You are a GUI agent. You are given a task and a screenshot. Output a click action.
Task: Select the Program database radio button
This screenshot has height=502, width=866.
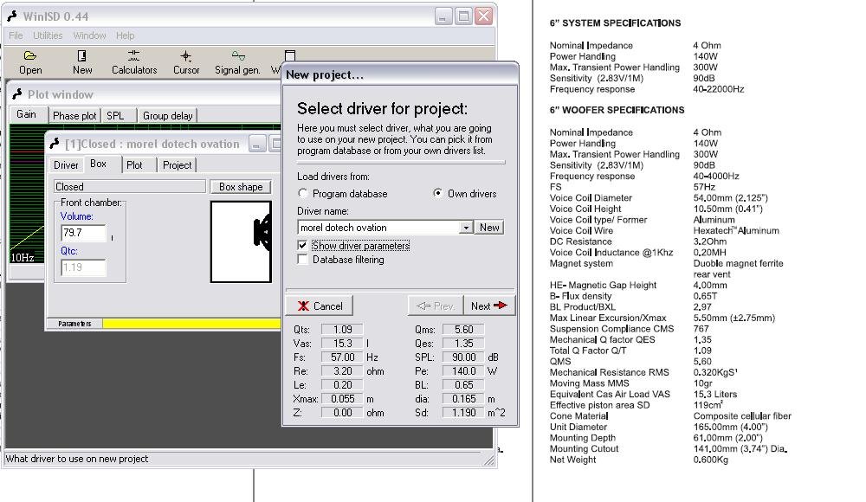[x=302, y=193]
